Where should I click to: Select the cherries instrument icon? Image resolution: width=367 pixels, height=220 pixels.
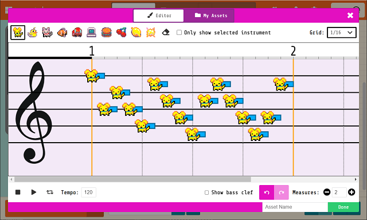pos(121,33)
